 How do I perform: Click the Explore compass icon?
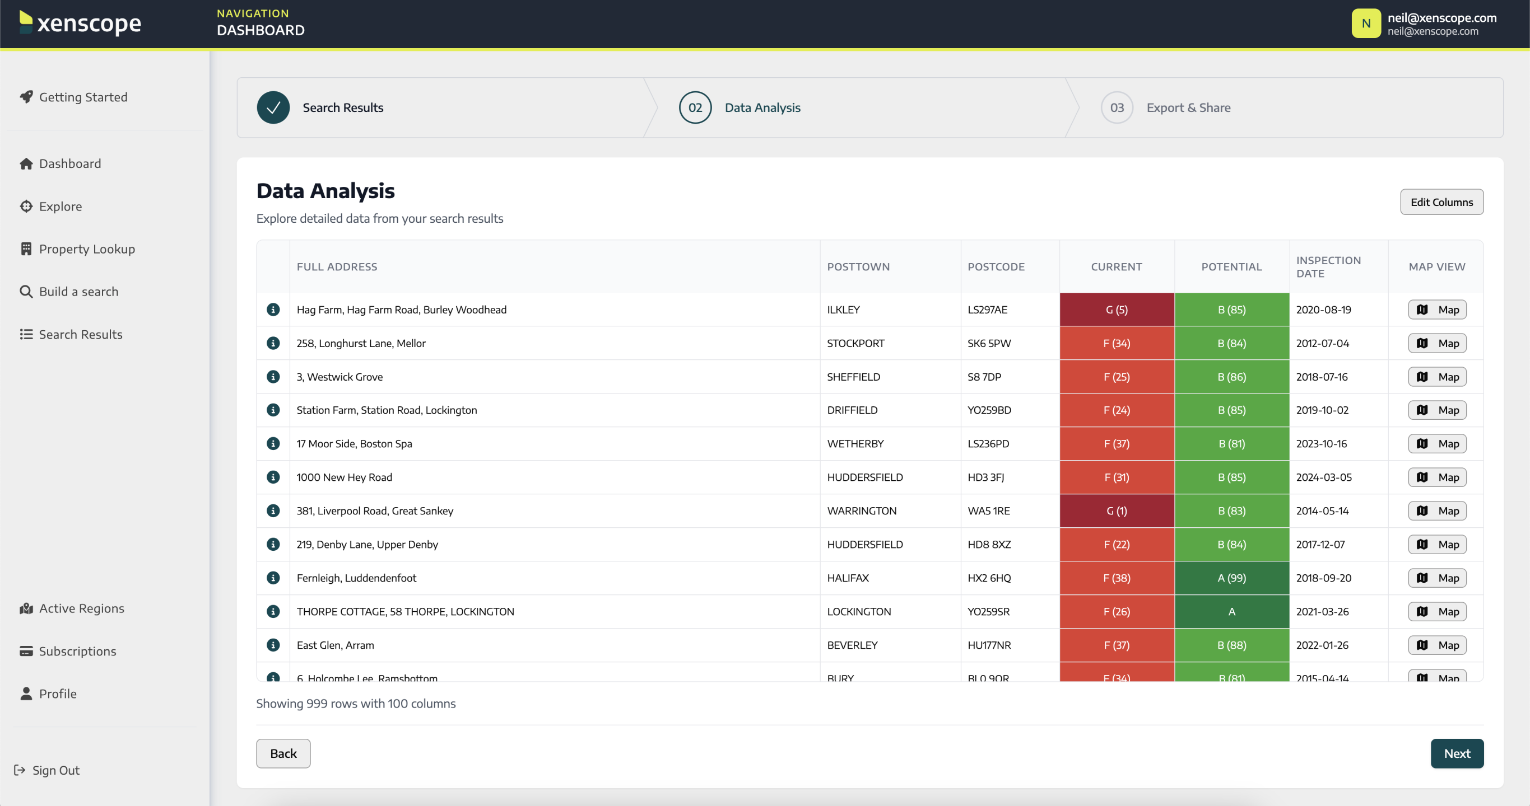[x=26, y=206]
